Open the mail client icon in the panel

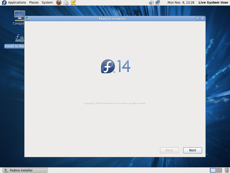tap(66, 3)
